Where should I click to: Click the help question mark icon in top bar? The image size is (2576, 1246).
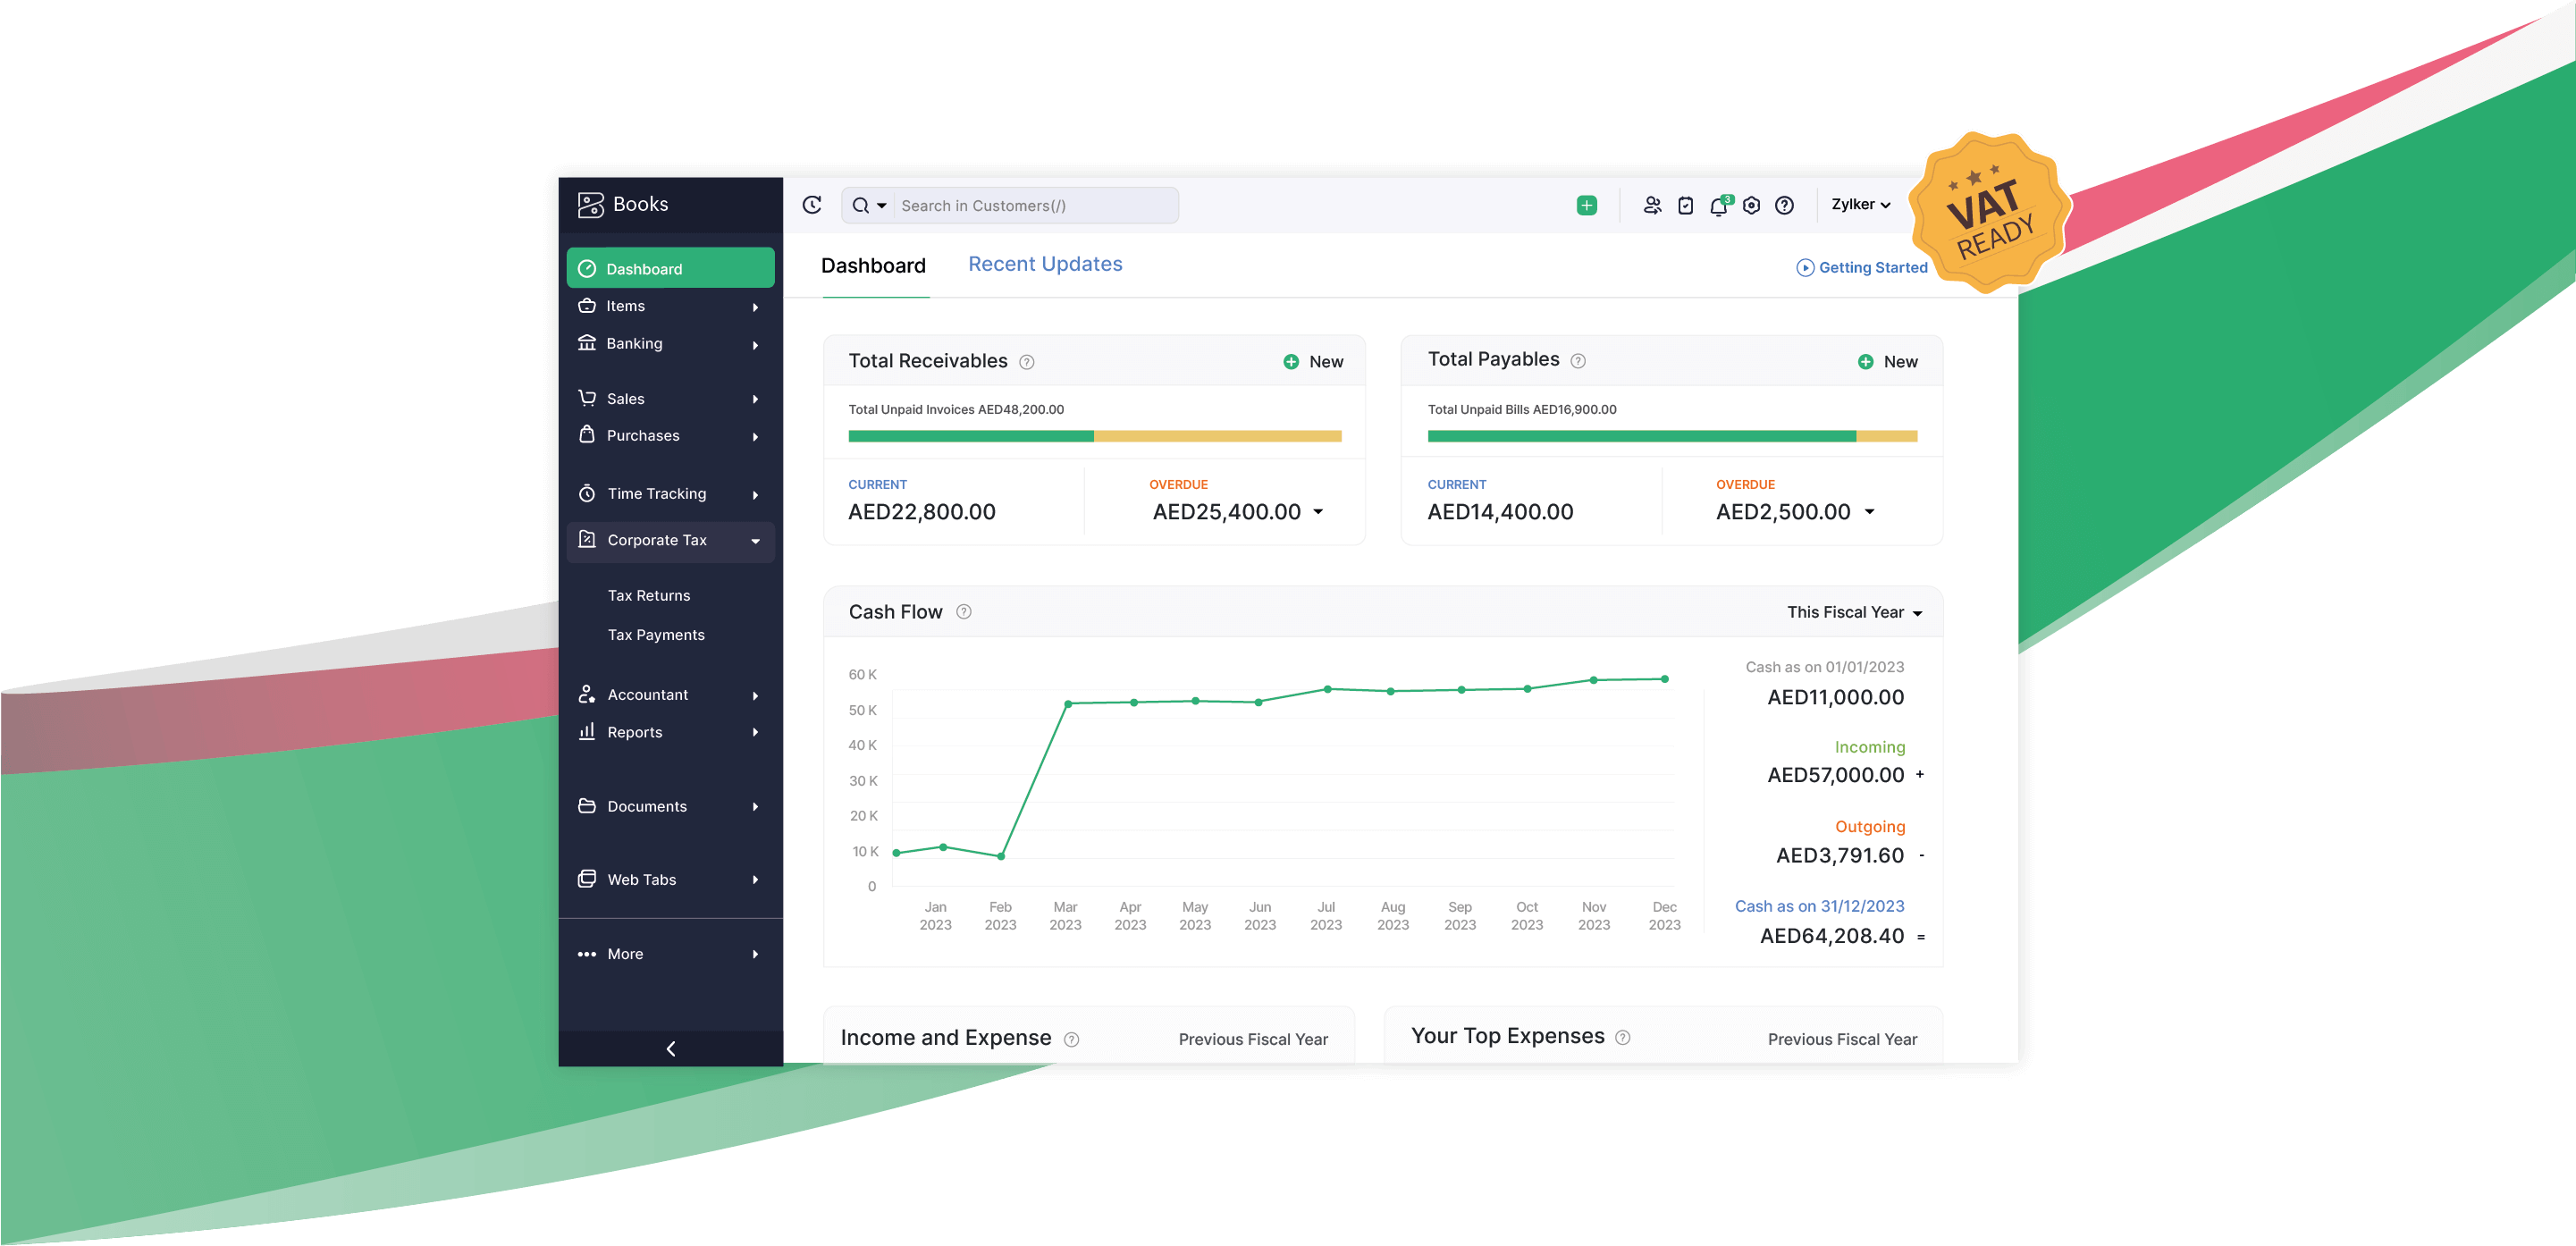pos(1784,206)
